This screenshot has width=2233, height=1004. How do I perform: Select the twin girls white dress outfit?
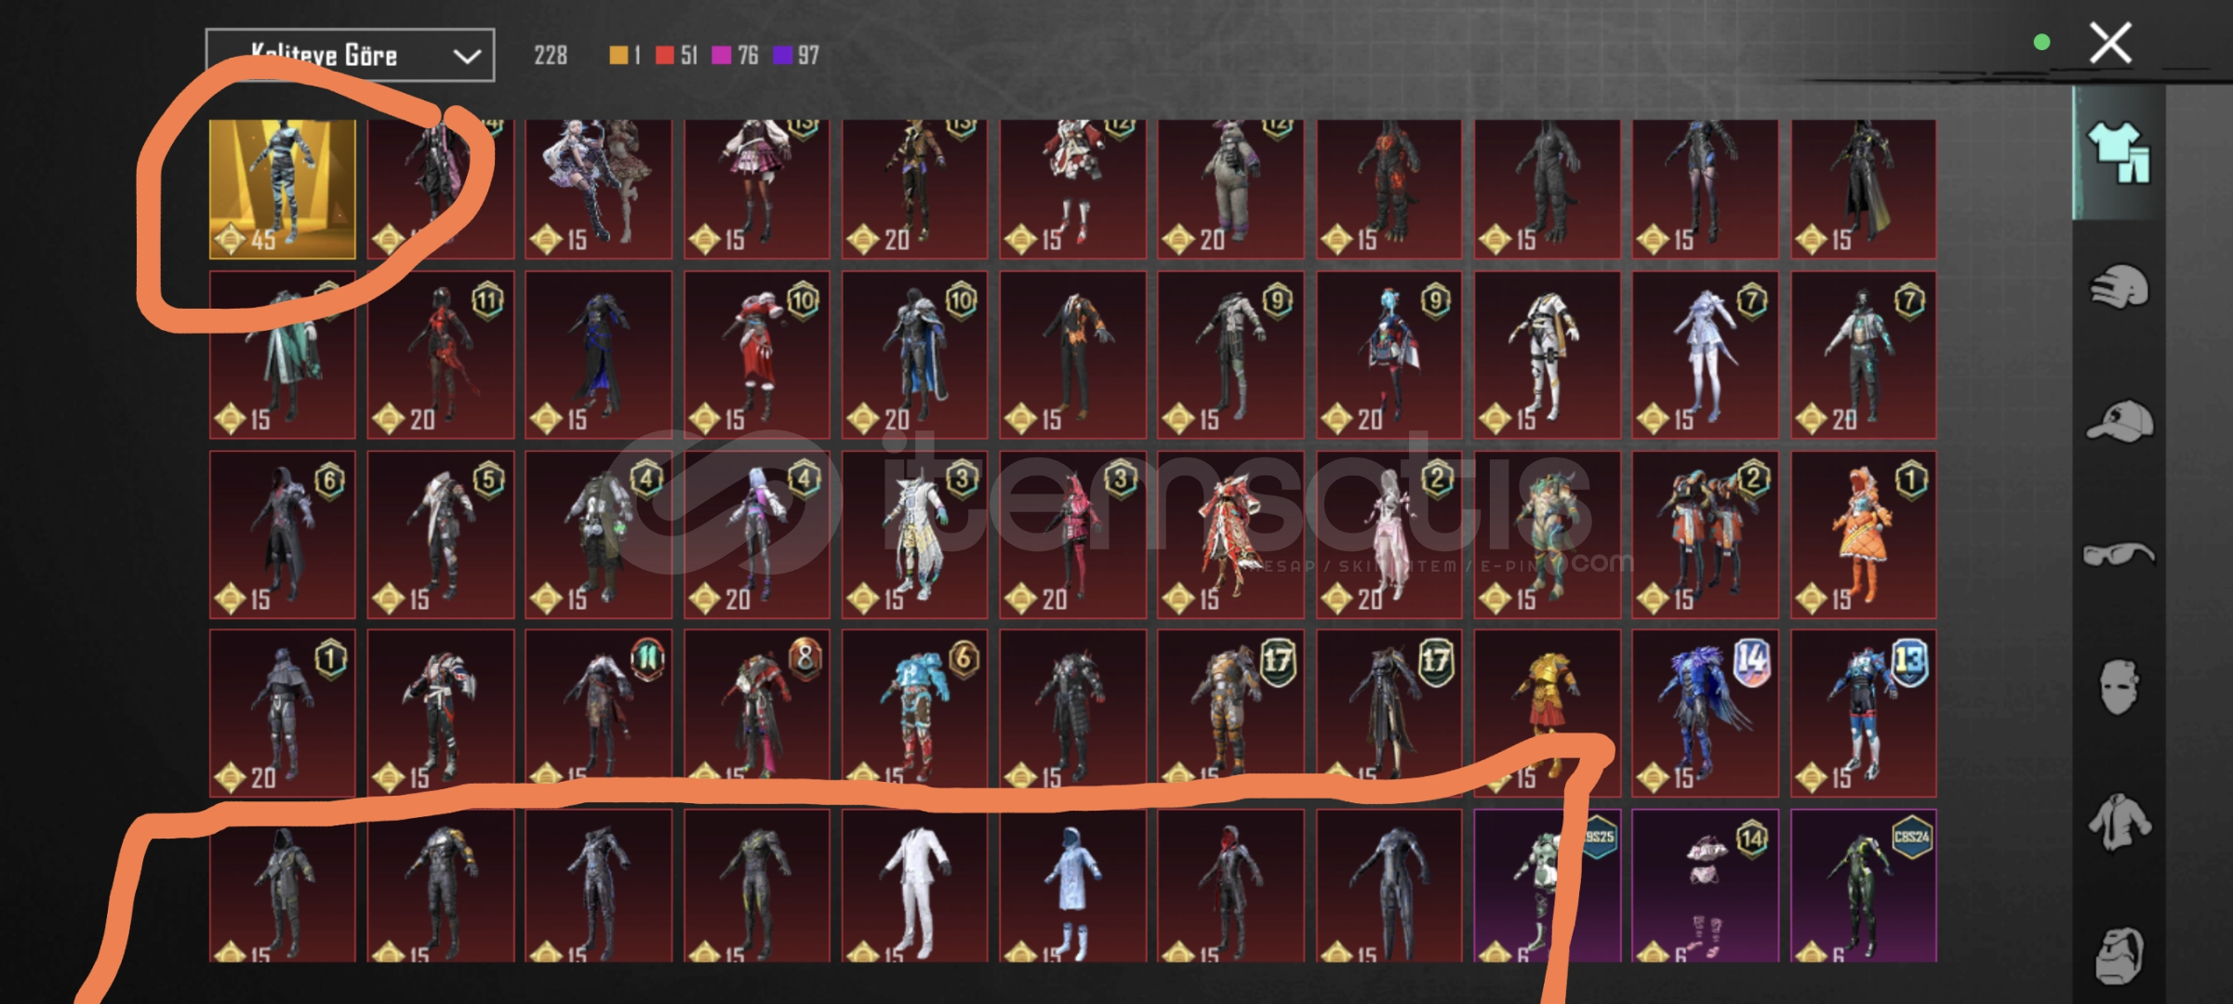tap(598, 189)
